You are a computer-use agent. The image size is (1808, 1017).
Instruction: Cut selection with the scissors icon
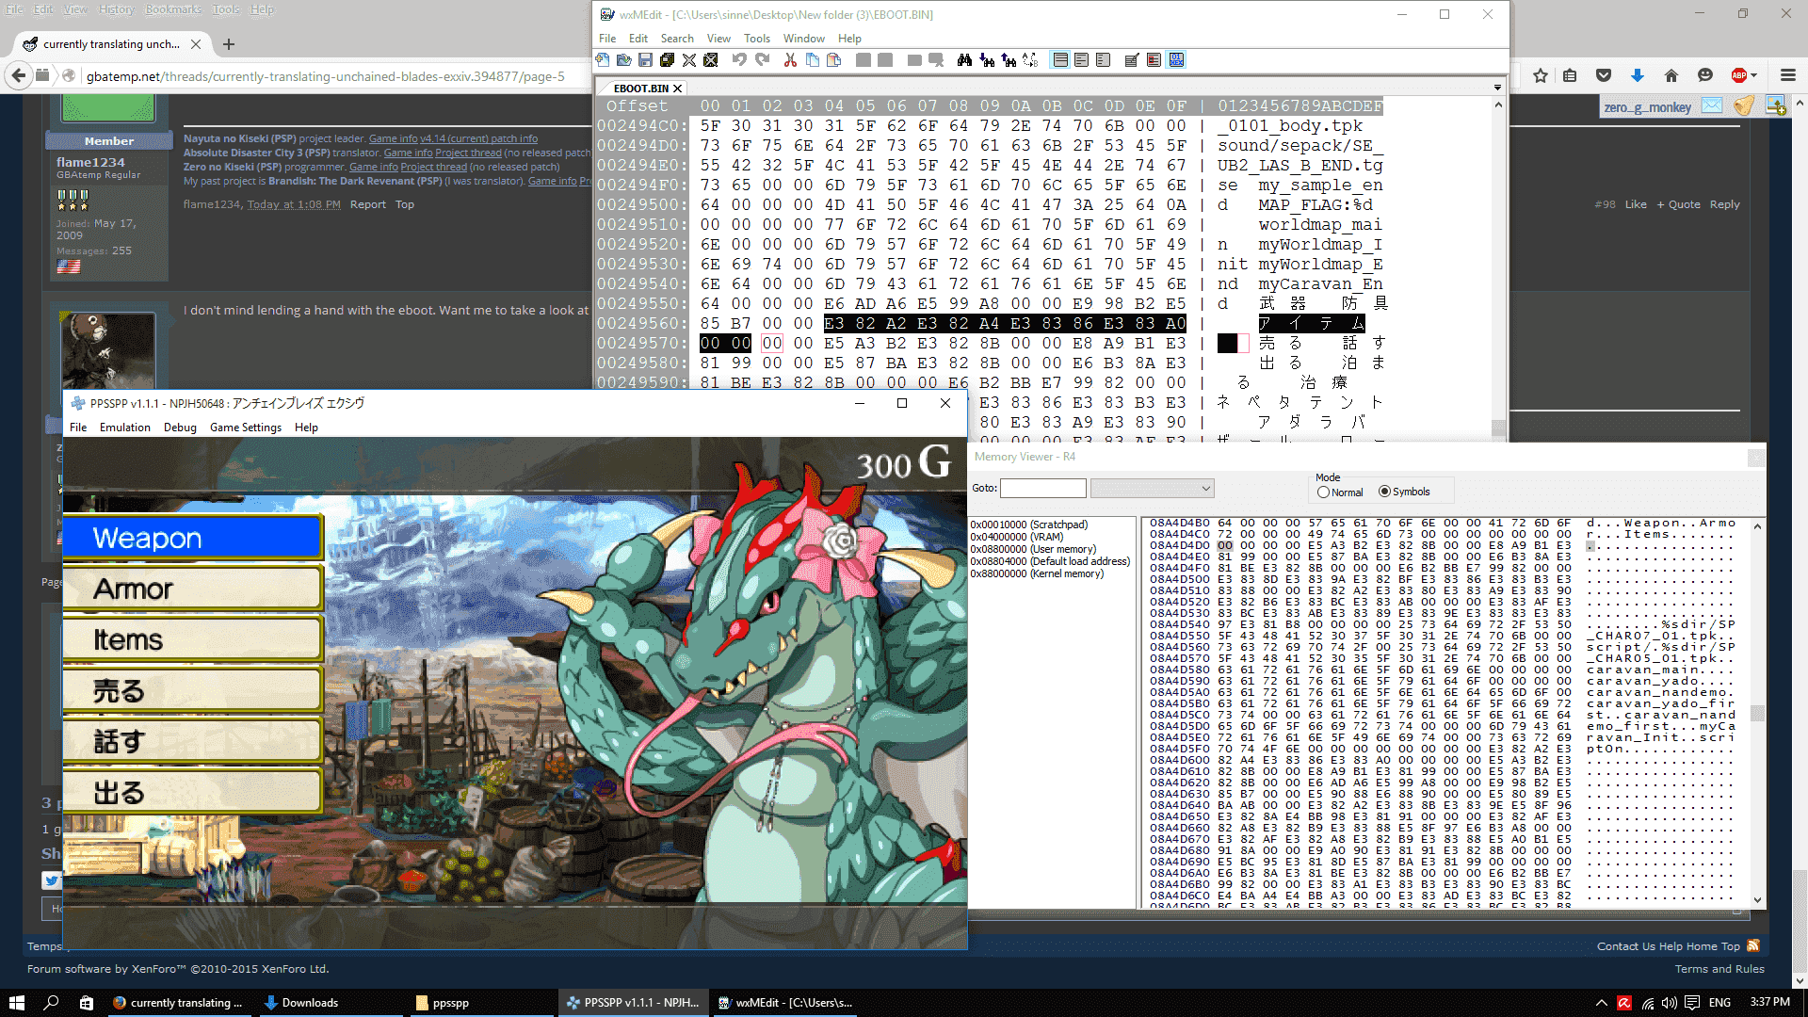[x=790, y=60]
